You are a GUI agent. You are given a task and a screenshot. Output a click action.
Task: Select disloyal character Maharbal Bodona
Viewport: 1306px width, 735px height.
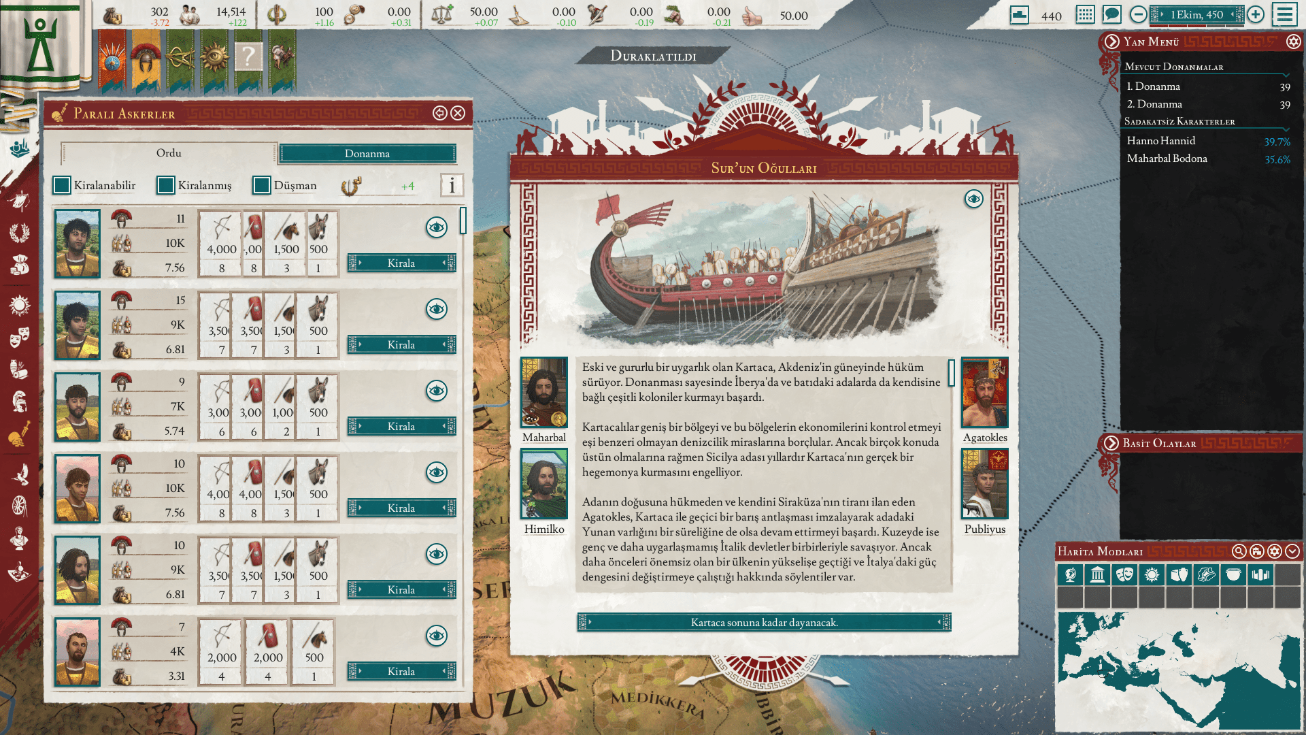click(1208, 159)
